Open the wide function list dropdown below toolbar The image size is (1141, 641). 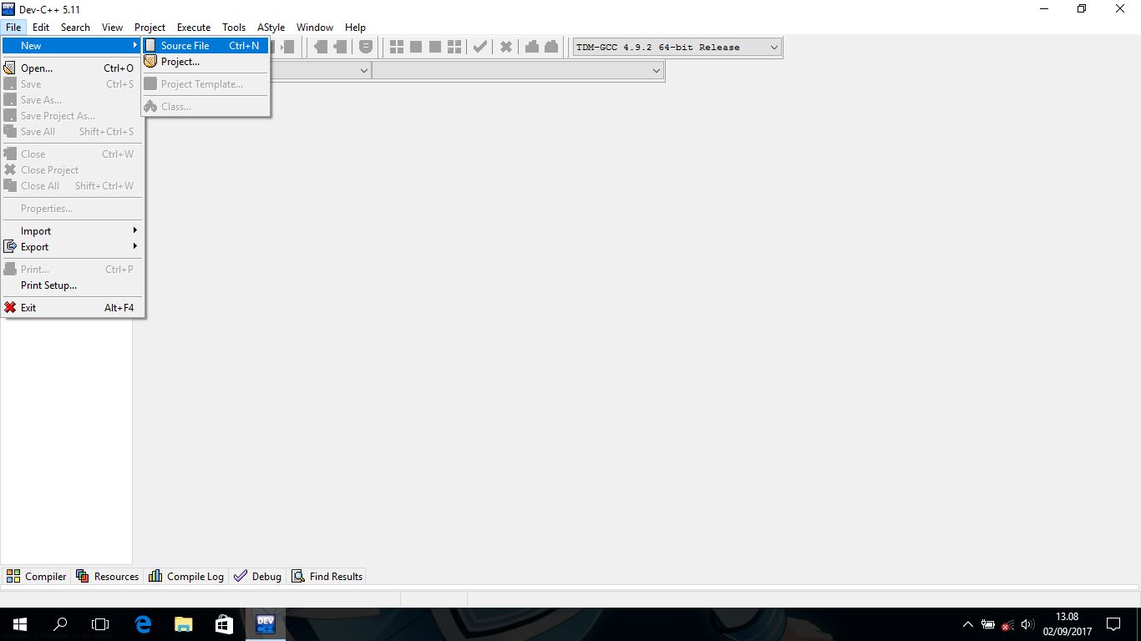point(518,71)
